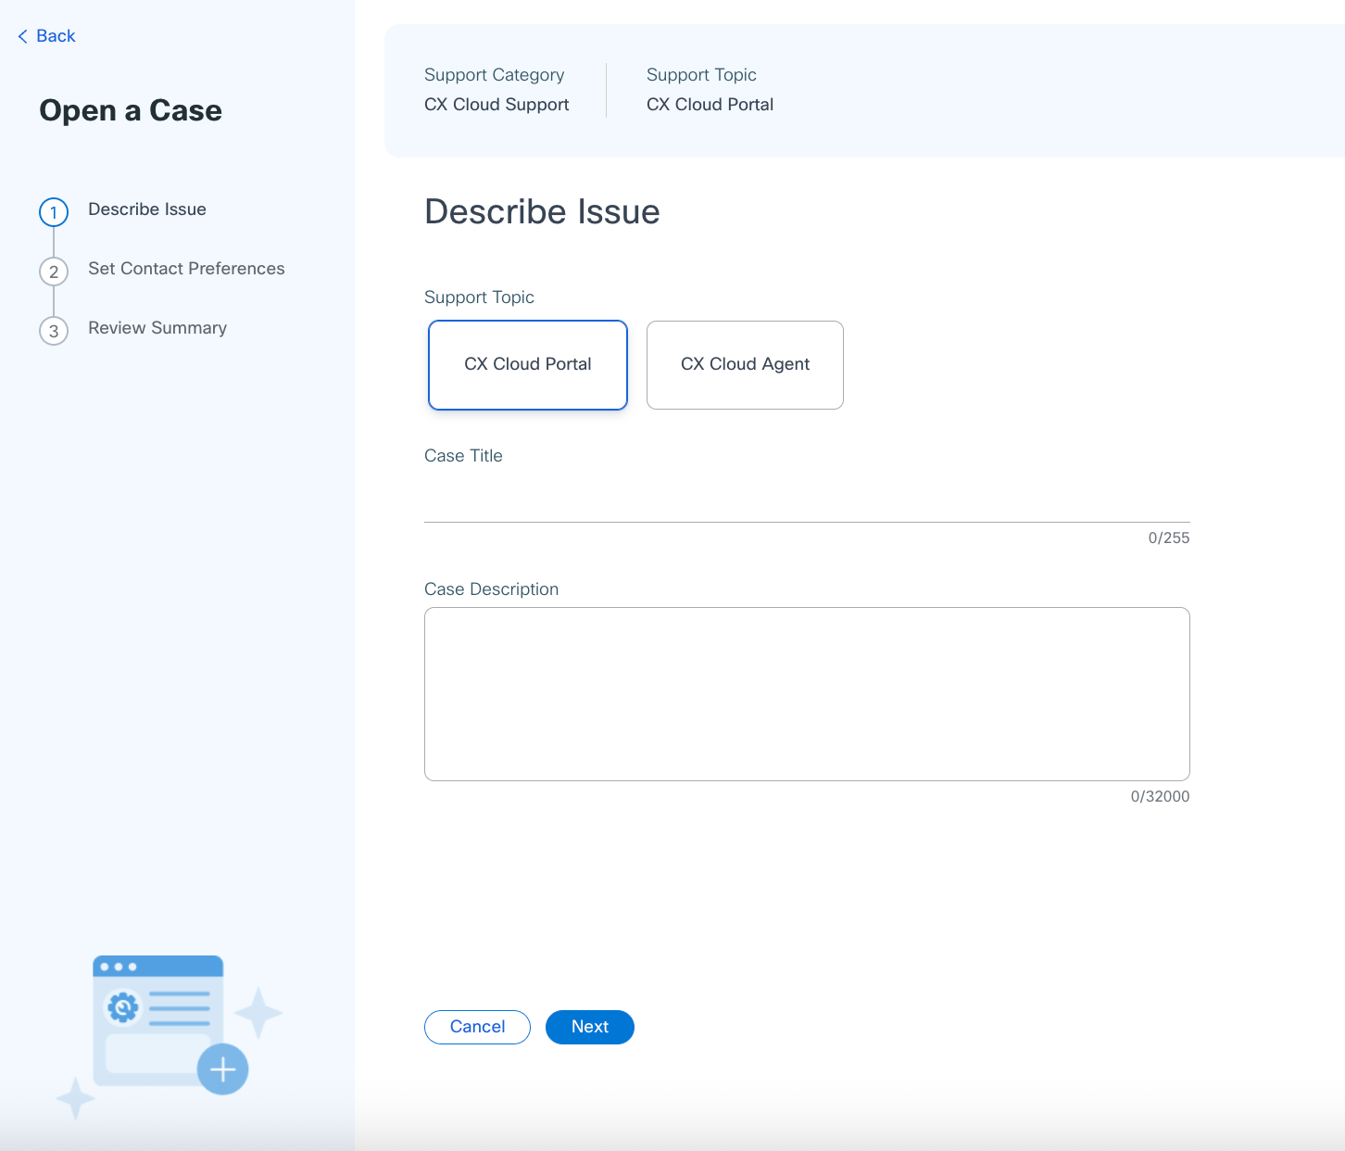
Task: Click the step 2 circle indicator
Action: pyautogui.click(x=54, y=272)
